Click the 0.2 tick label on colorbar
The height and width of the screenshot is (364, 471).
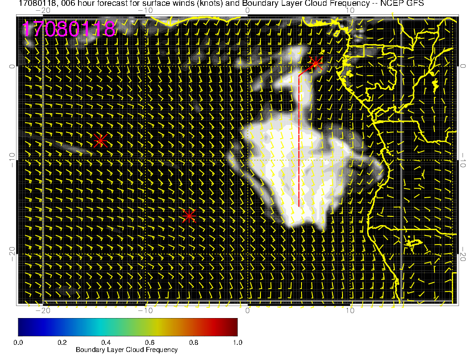click(62, 342)
